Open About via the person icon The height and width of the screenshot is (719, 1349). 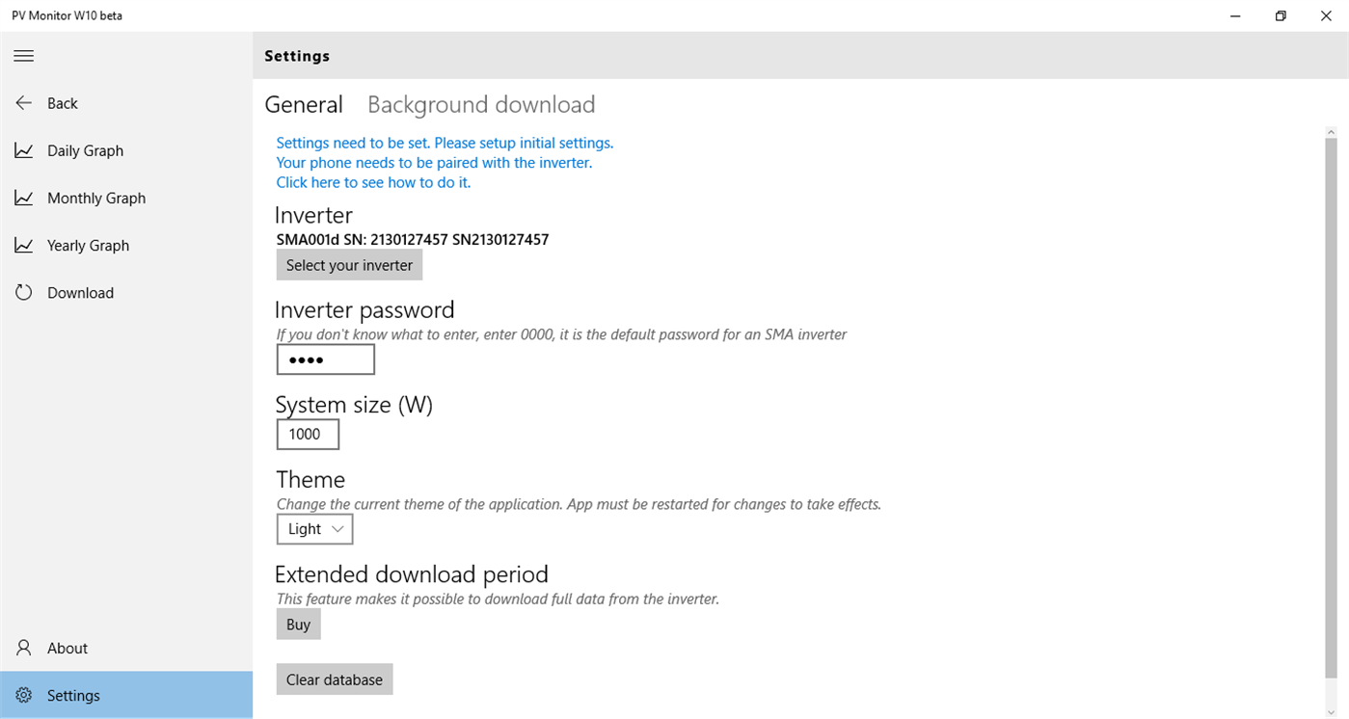24,648
